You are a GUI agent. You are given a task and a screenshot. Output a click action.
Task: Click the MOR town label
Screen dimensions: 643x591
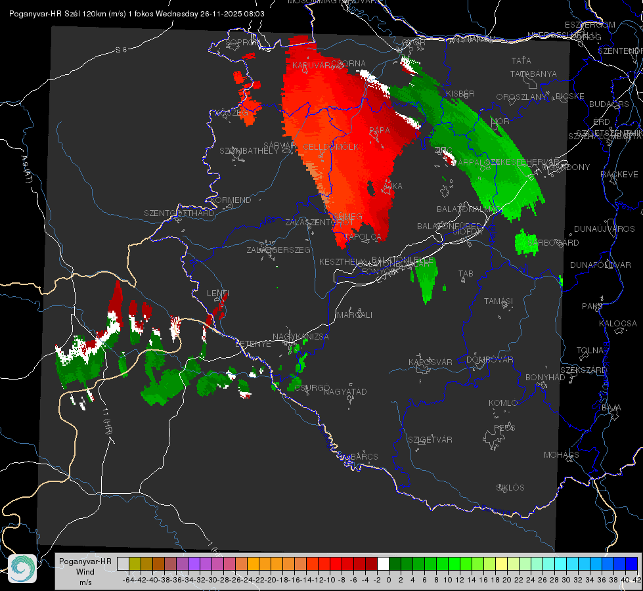point(500,121)
